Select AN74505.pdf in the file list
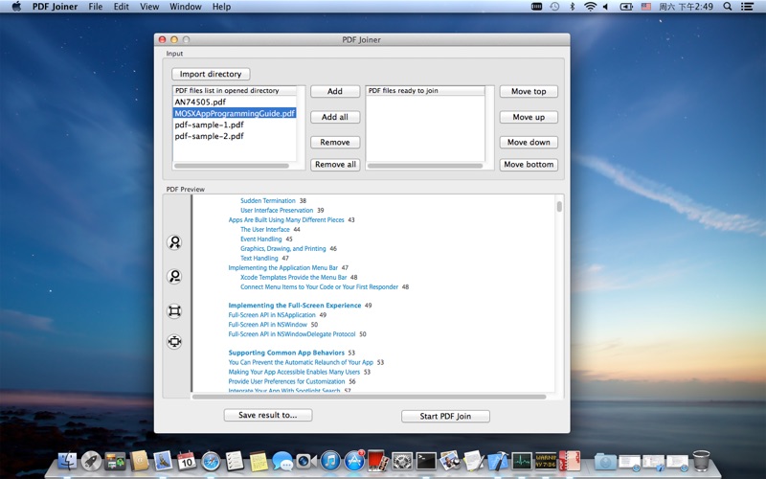The width and height of the screenshot is (766, 479). (x=235, y=103)
